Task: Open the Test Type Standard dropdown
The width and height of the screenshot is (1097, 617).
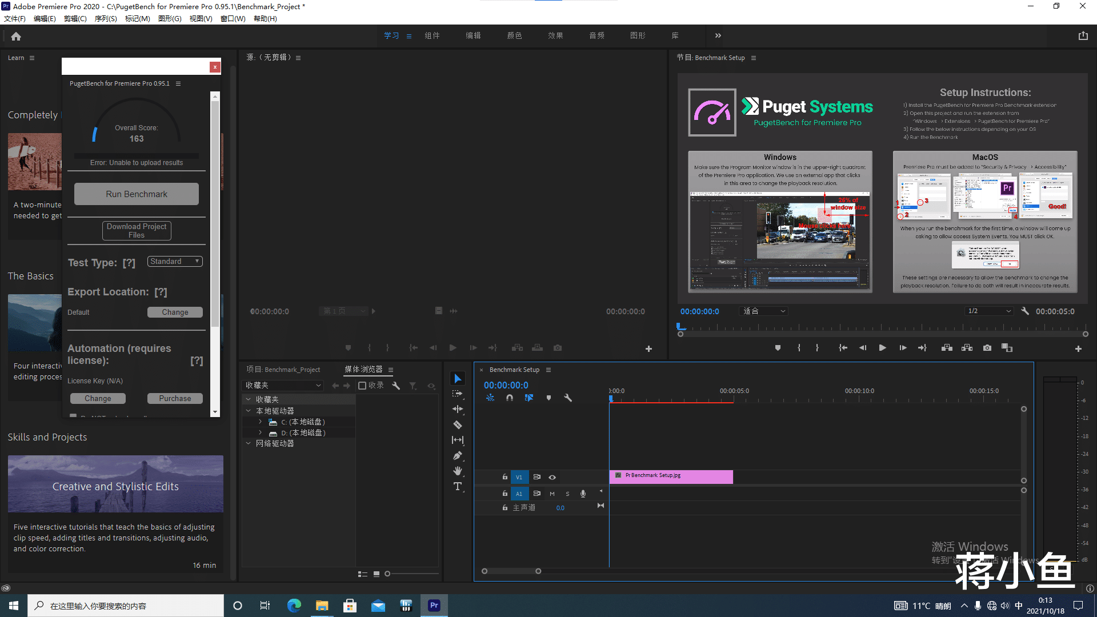Action: click(x=175, y=262)
